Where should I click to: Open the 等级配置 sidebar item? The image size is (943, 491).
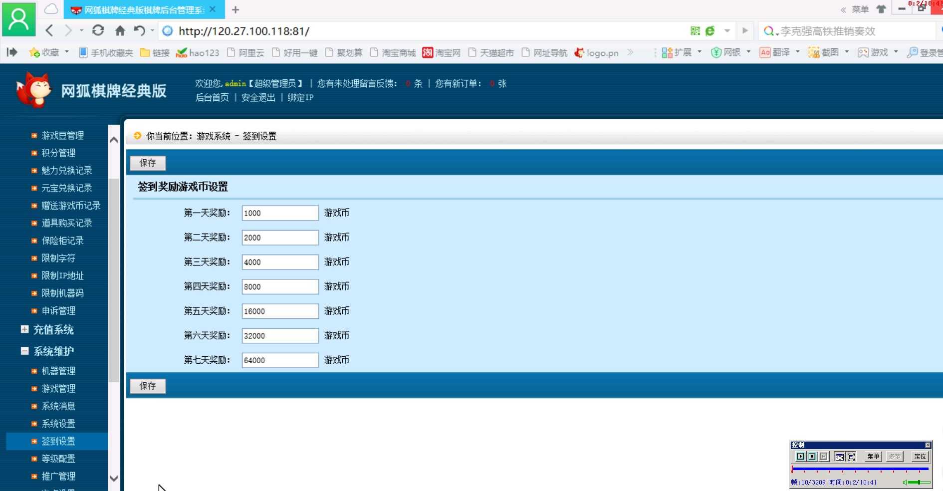58,459
